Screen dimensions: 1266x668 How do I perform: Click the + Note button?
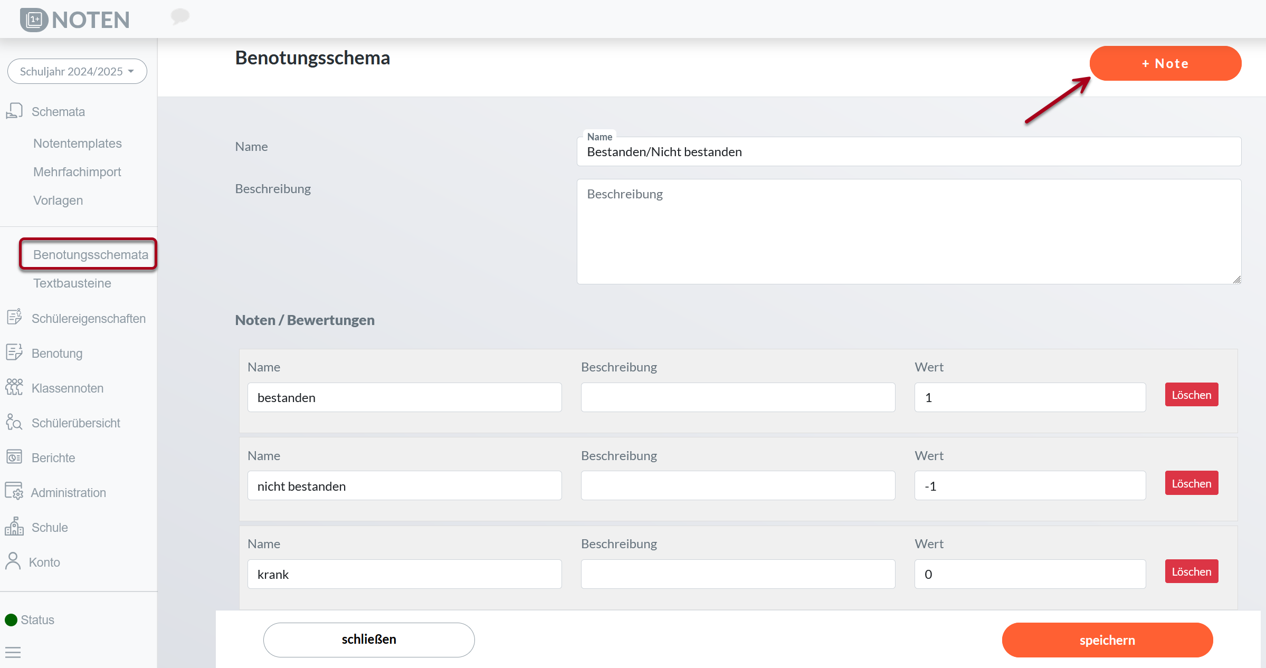(1165, 63)
